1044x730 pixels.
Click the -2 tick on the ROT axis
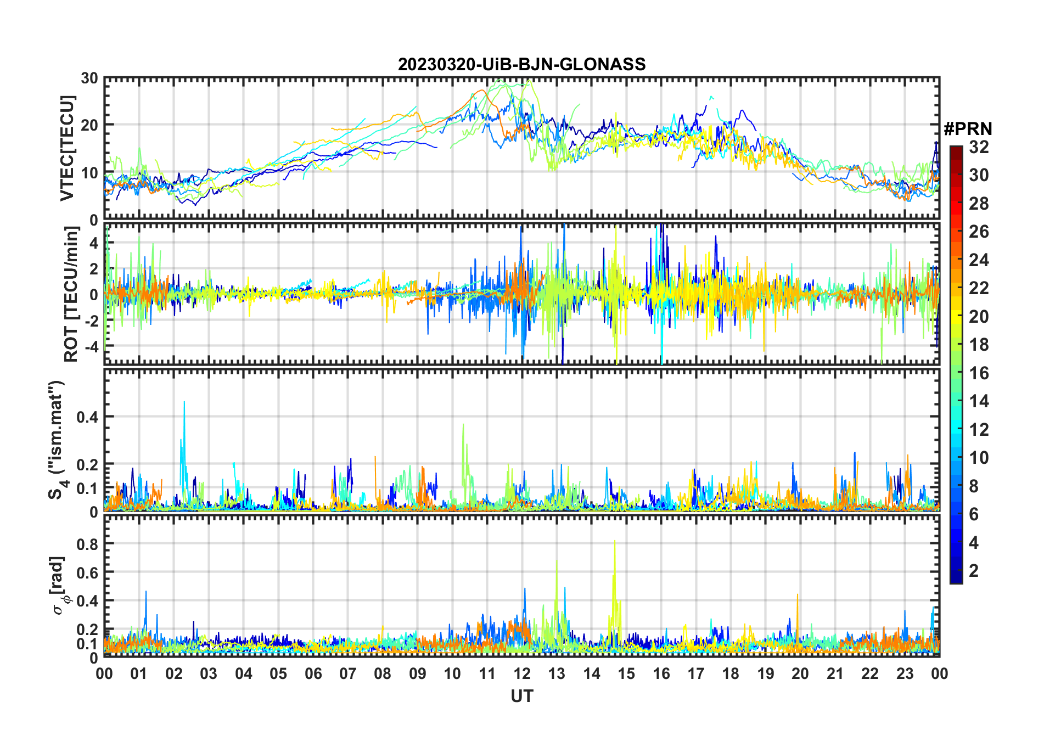pyautogui.click(x=91, y=321)
